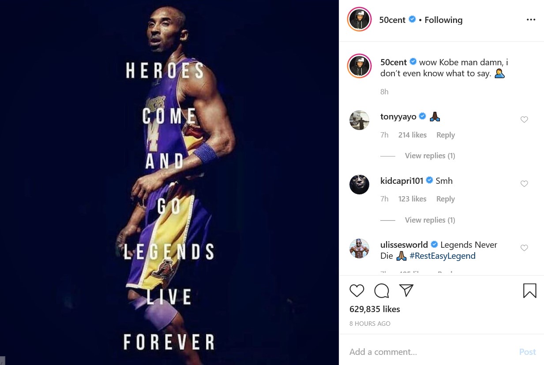544x365 pixels.
Task: Click the #RestEasyLegend hashtag
Action: pyautogui.click(x=442, y=256)
